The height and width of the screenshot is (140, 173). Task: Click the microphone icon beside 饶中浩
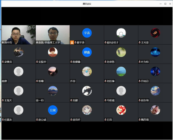click(x=3, y=42)
